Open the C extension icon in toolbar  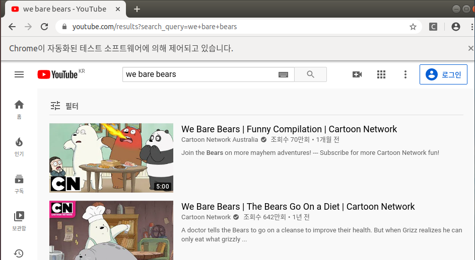(433, 27)
